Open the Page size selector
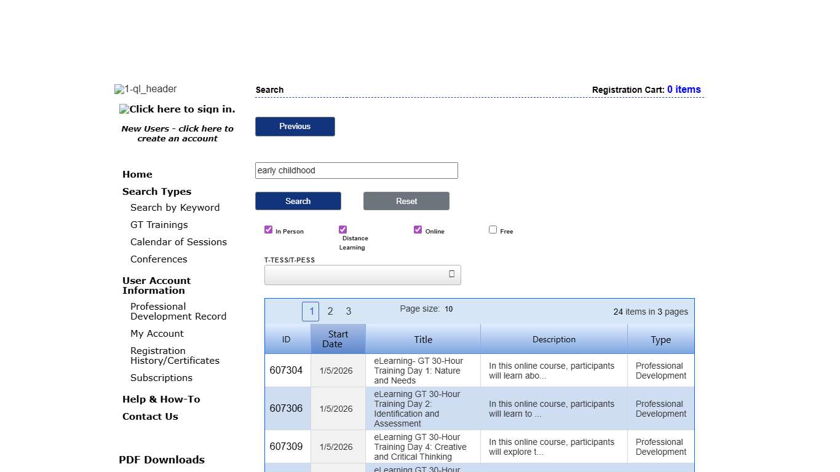Screen dimensions: 840x472 pyautogui.click(x=448, y=309)
